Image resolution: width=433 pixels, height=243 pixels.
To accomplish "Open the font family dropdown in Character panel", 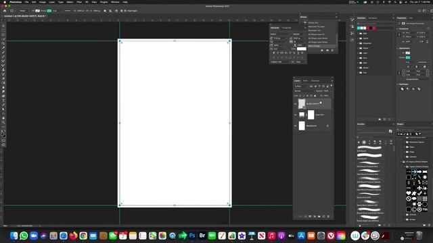I will point(280,34).
